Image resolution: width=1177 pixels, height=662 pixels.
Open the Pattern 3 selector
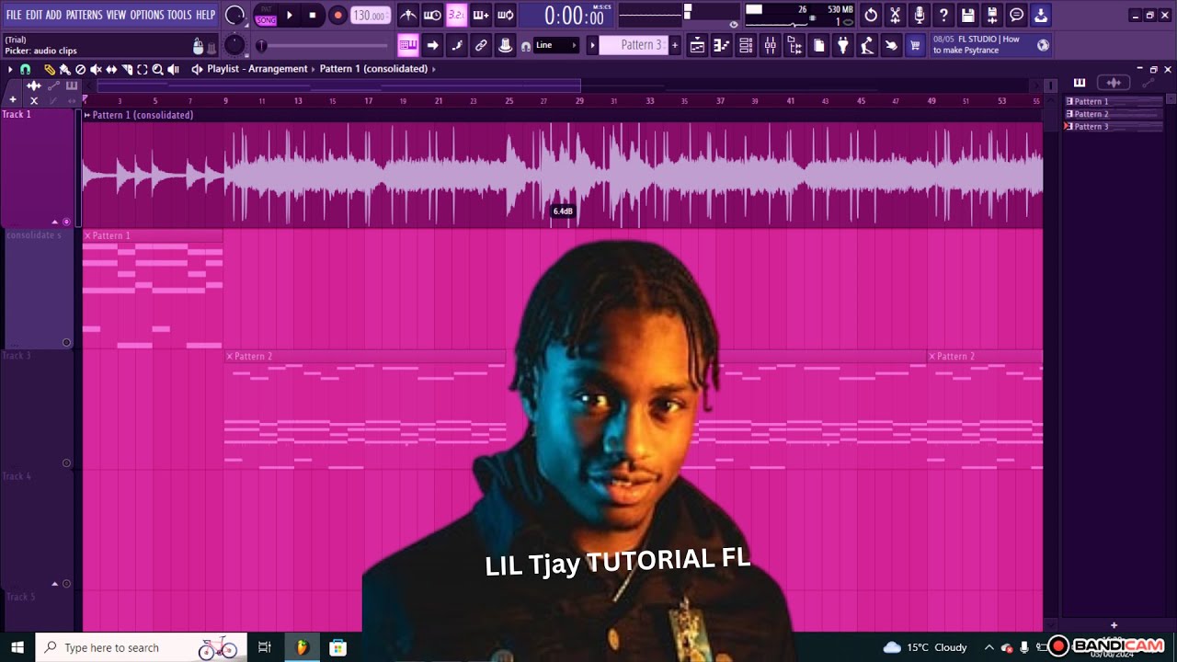632,45
